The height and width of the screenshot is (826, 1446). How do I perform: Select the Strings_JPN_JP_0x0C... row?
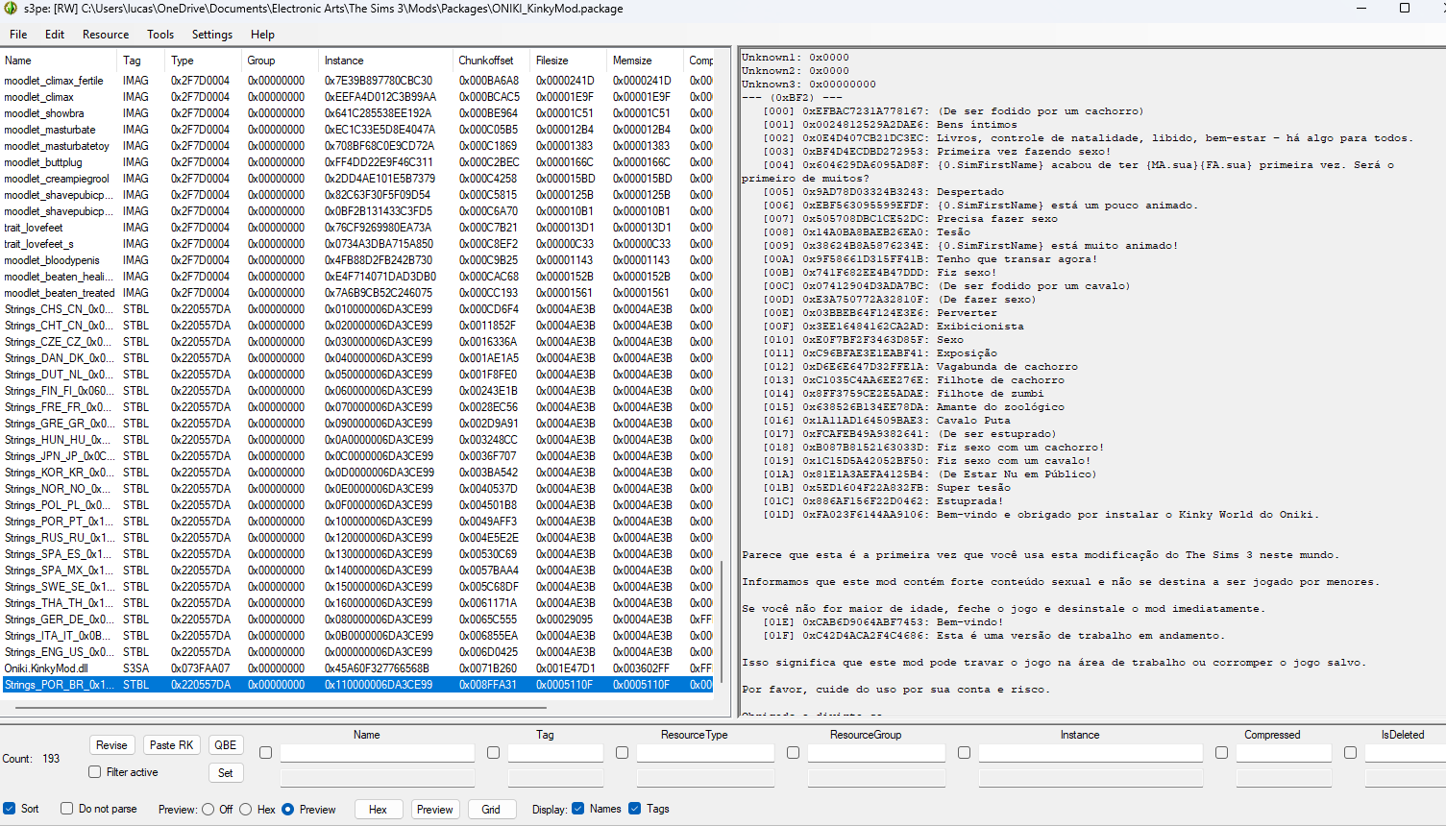[x=357, y=456]
